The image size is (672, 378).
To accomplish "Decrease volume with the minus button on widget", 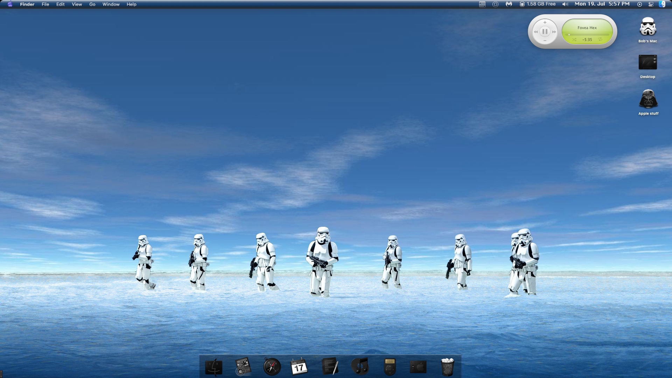I will 545,41.
